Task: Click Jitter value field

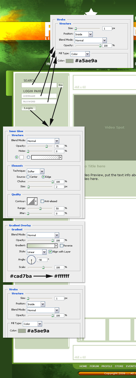Action: point(59,213)
